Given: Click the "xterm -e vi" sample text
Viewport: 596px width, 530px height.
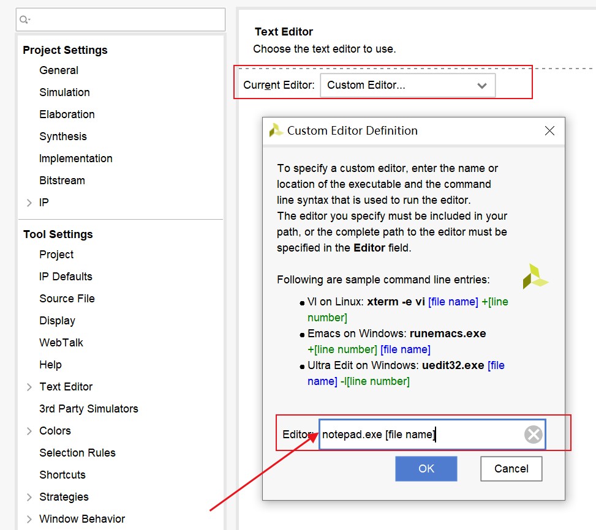Looking at the screenshot, I should pyautogui.click(x=396, y=302).
